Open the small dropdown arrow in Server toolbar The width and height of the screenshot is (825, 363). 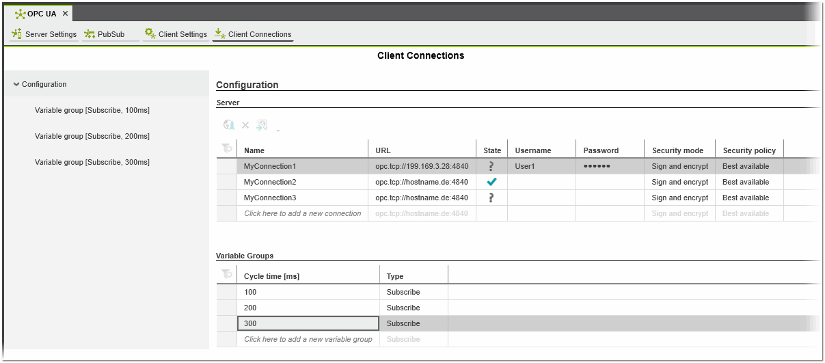278,129
